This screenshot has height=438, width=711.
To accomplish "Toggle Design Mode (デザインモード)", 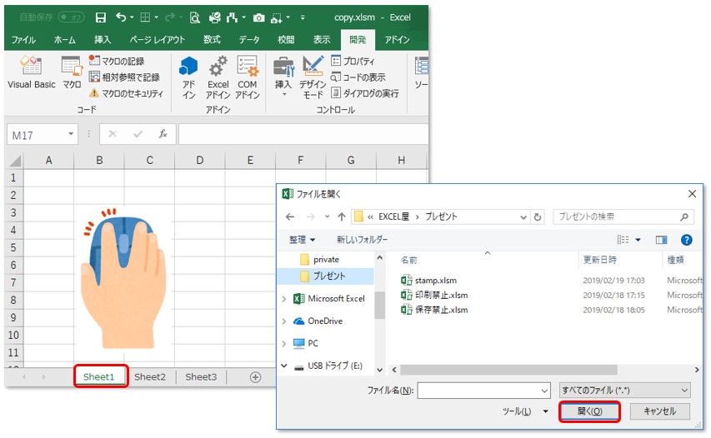I will click(x=313, y=77).
